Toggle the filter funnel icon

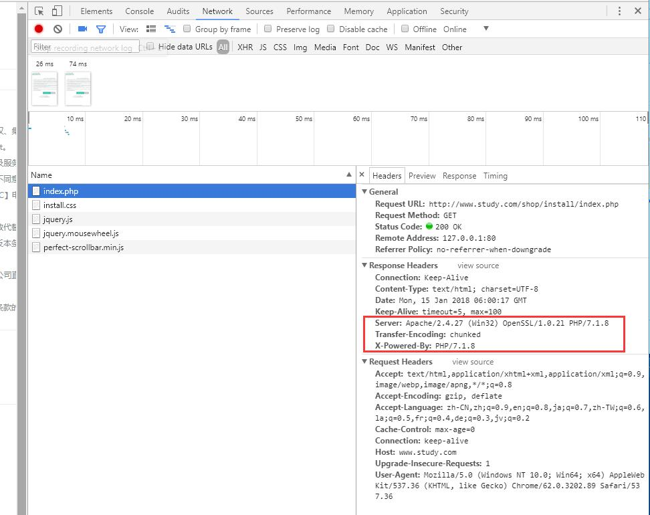pos(101,29)
